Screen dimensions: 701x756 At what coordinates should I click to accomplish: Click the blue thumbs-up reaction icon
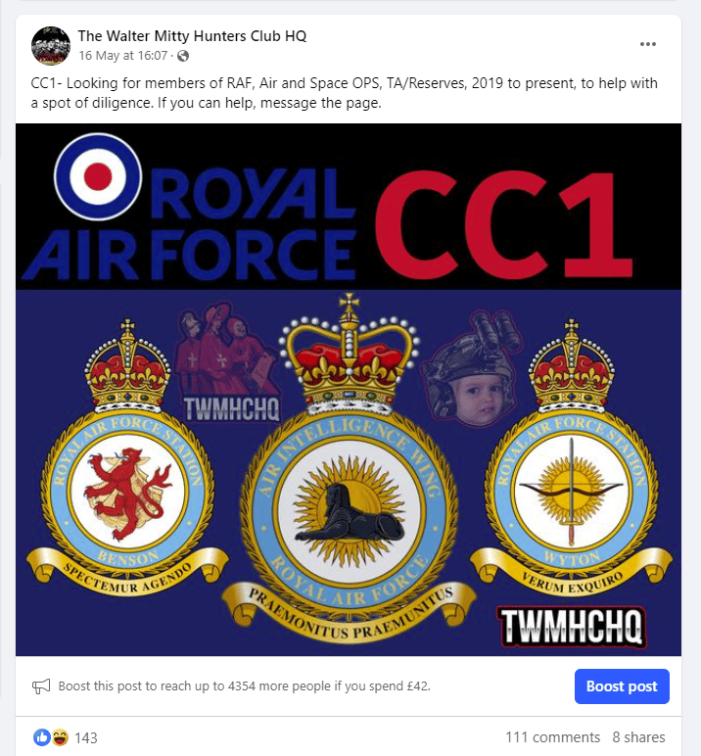pos(42,736)
